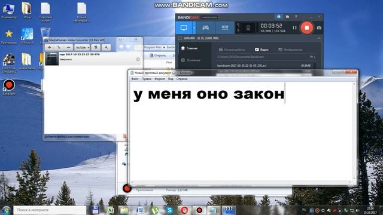Switch to video converter clapperboard in taskbar
Image resolution: width=383 pixels, height=215 pixels.
[229, 210]
